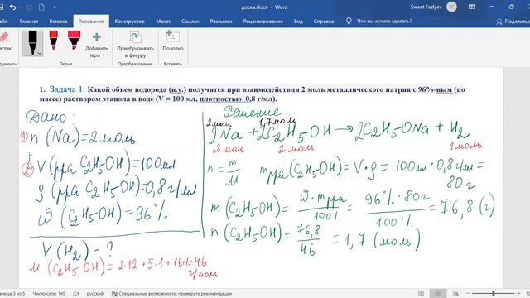Open the Рассылки tab
Screen dimensions: 530x298
pos(221,22)
